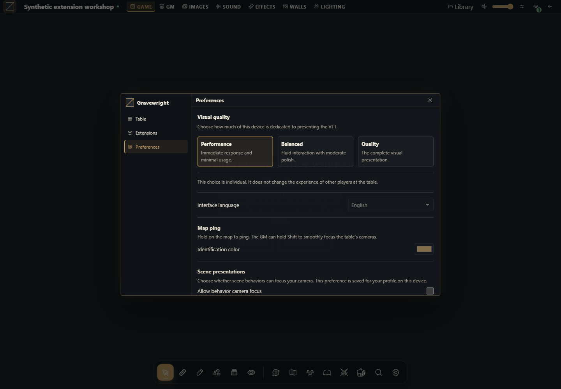Viewport: 561px width, 389px height.
Task: Open audio mixer sliders icon
Action: tap(522, 7)
